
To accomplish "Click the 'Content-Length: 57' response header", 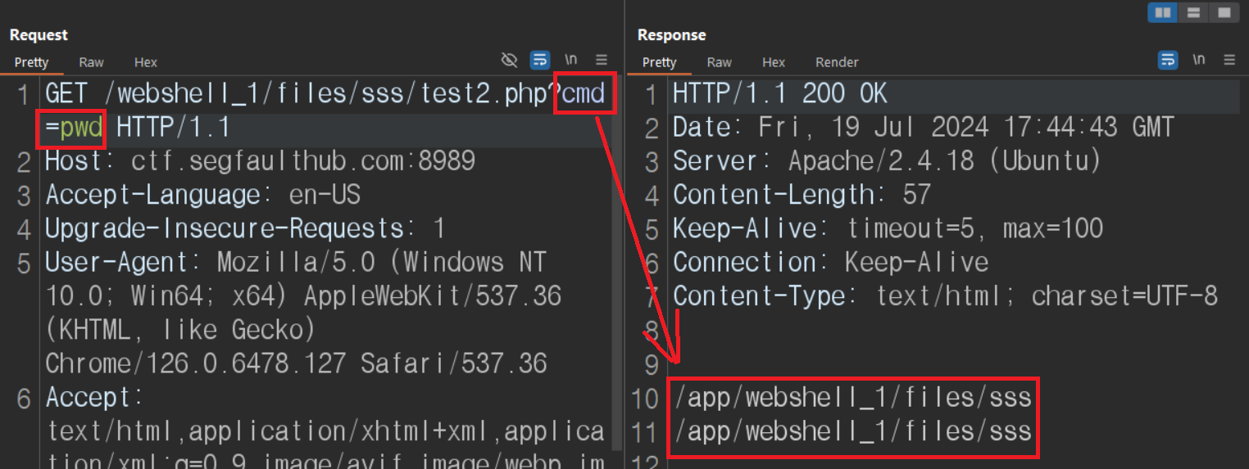I will pos(802,195).
